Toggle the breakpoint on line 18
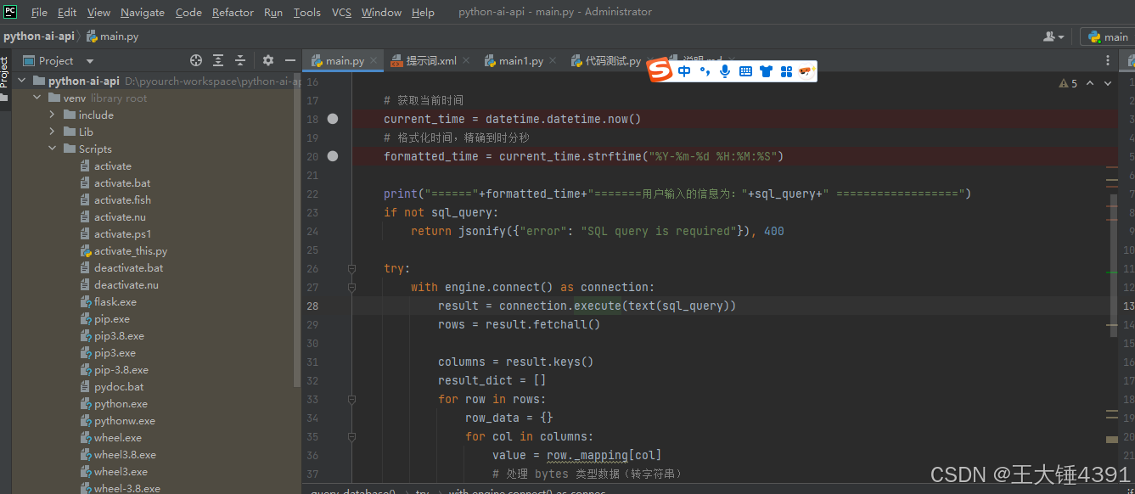This screenshot has height=494, width=1135. point(332,119)
